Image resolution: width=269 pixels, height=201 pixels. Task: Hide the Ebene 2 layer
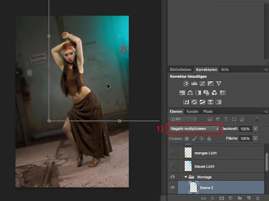pyautogui.click(x=172, y=187)
